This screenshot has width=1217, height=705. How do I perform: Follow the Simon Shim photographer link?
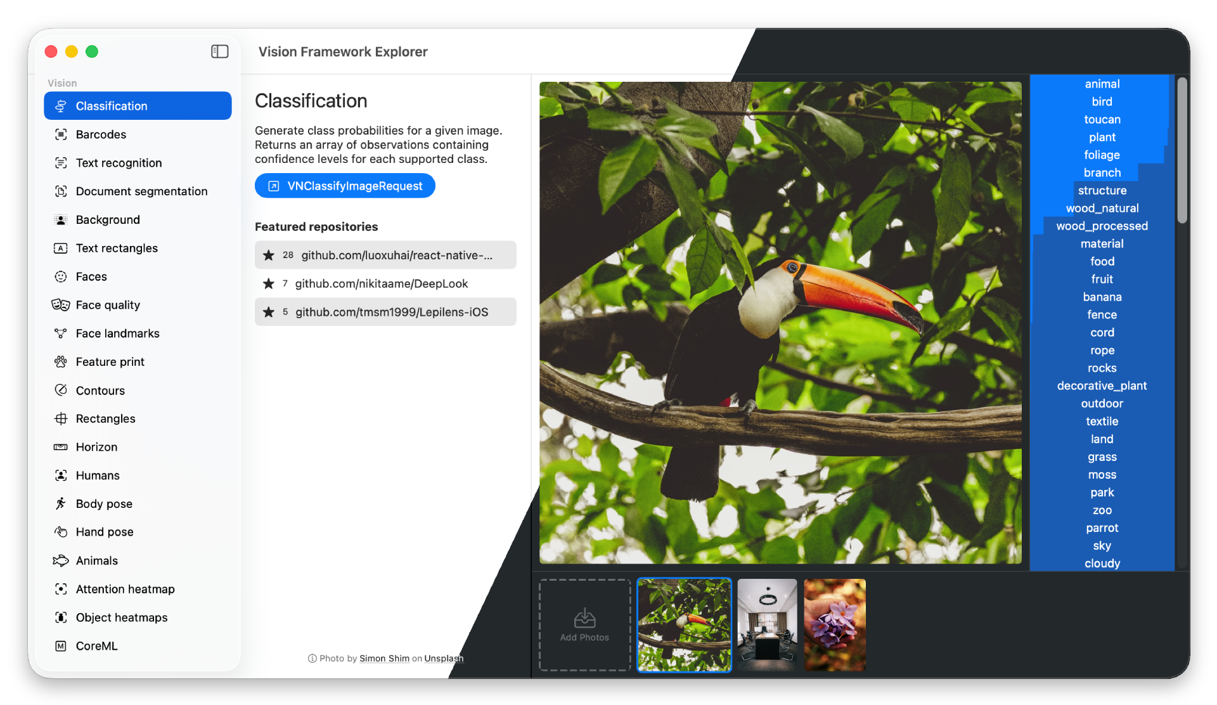pyautogui.click(x=384, y=659)
